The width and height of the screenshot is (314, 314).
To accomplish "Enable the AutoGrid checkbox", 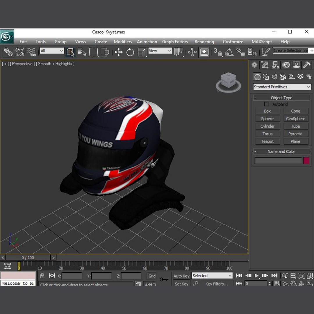I will pos(266,104).
